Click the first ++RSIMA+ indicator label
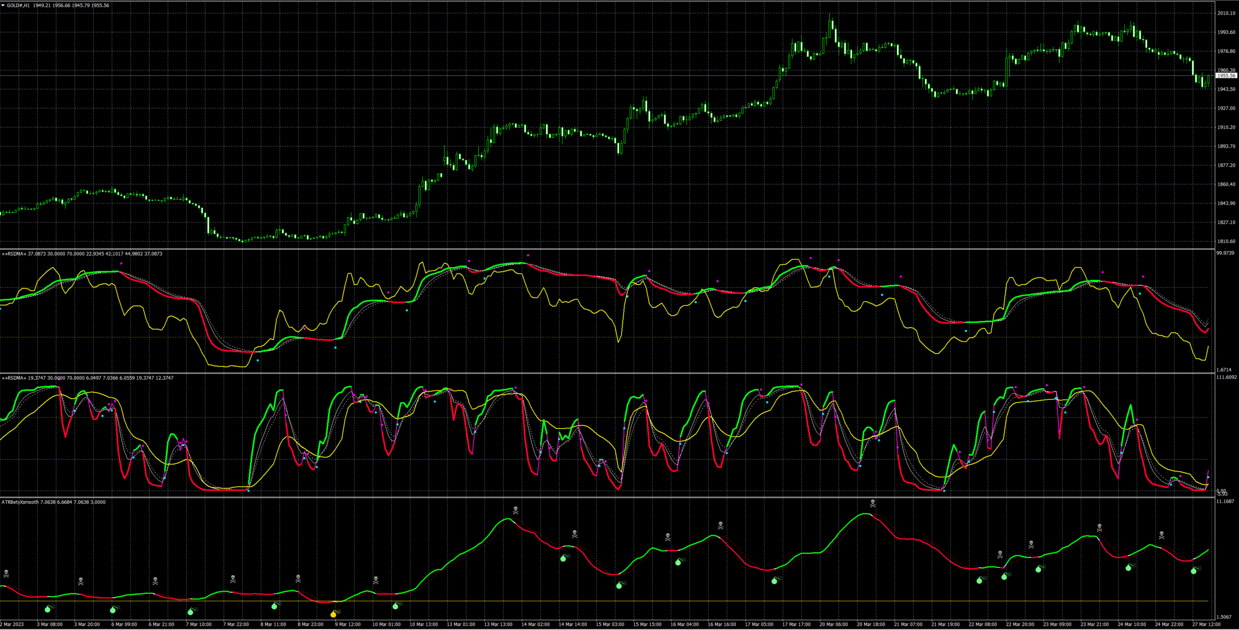This screenshot has height=630, width=1239. click(x=14, y=254)
